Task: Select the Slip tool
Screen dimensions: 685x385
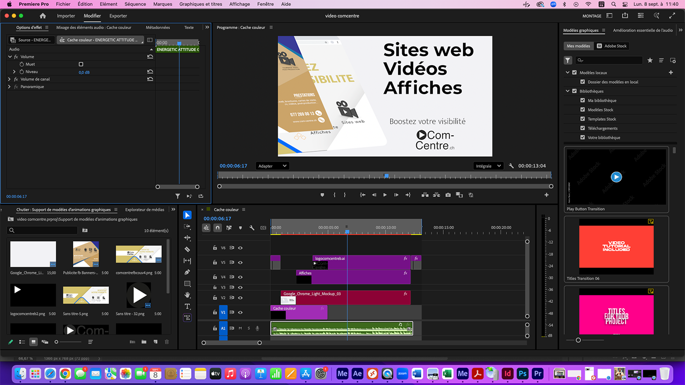Action: pyautogui.click(x=187, y=261)
